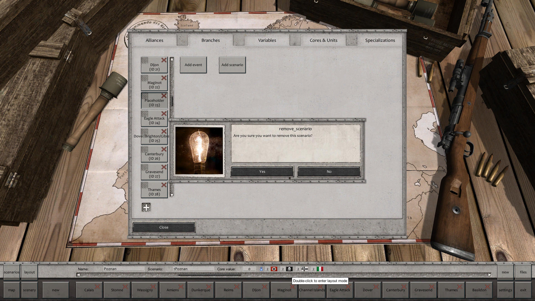Click the red German cross faction flag icon
Screen dimensions: 535x301
coord(274,269)
